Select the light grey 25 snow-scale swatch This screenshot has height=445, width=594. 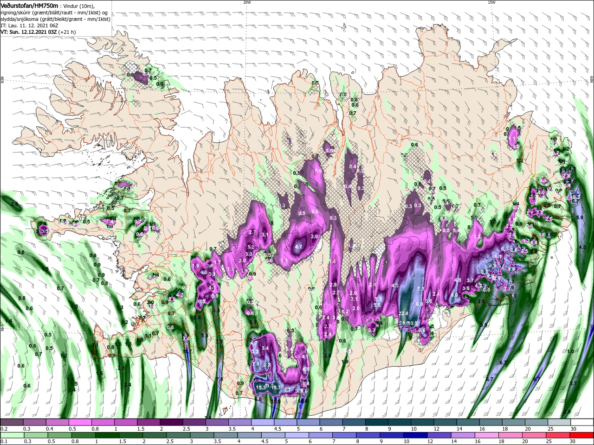click(559, 422)
